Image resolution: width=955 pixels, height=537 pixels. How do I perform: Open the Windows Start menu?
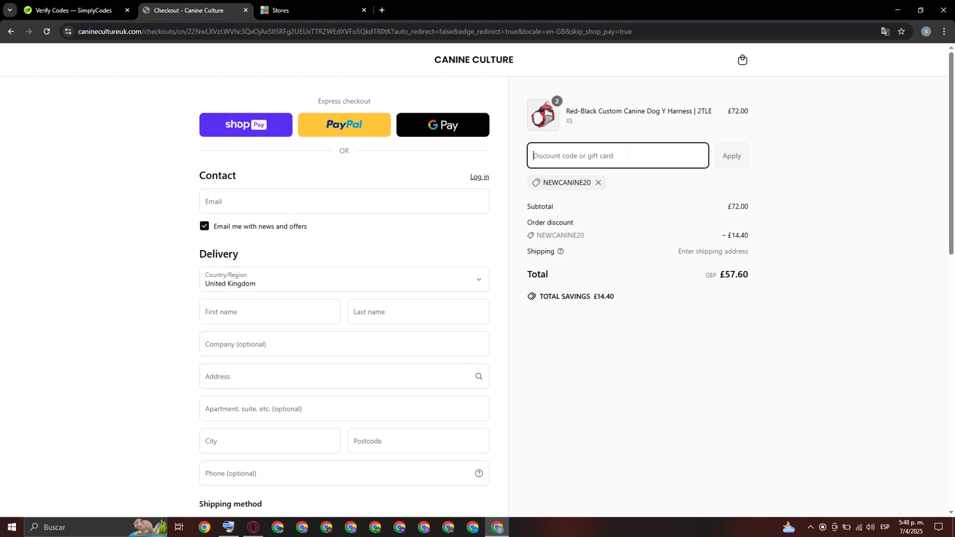tap(11, 527)
